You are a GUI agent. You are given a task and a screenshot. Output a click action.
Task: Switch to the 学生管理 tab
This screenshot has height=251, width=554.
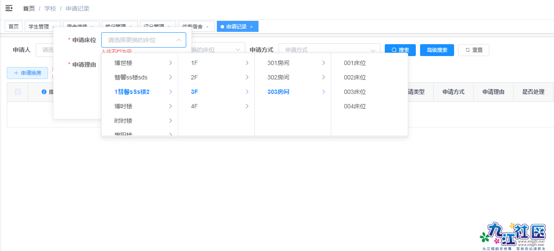(x=39, y=26)
